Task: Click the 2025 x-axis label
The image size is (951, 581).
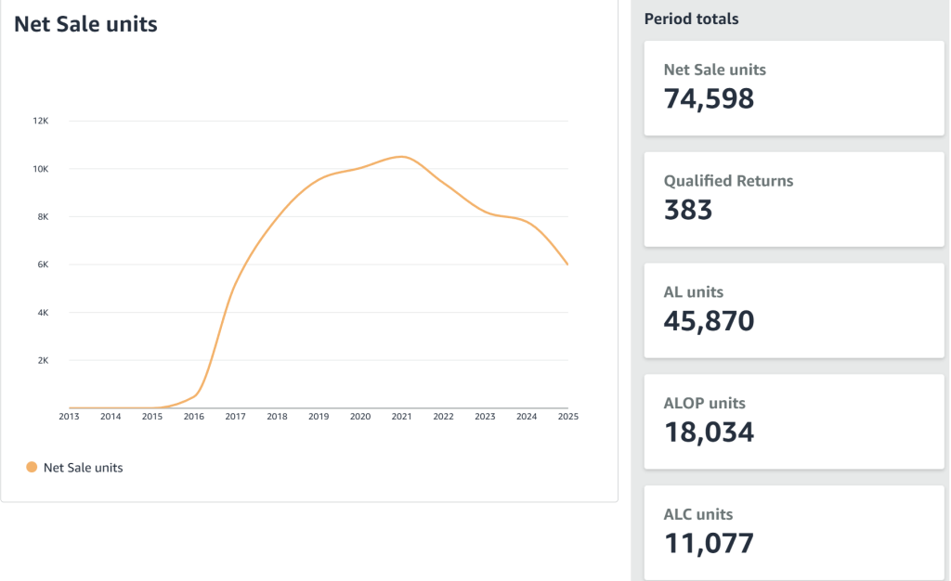Action: [567, 417]
